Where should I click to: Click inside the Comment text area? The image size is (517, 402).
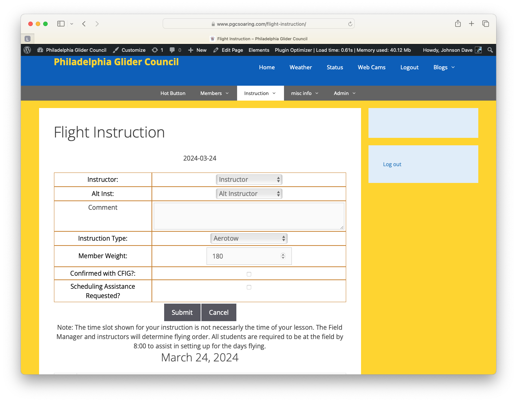[249, 216]
